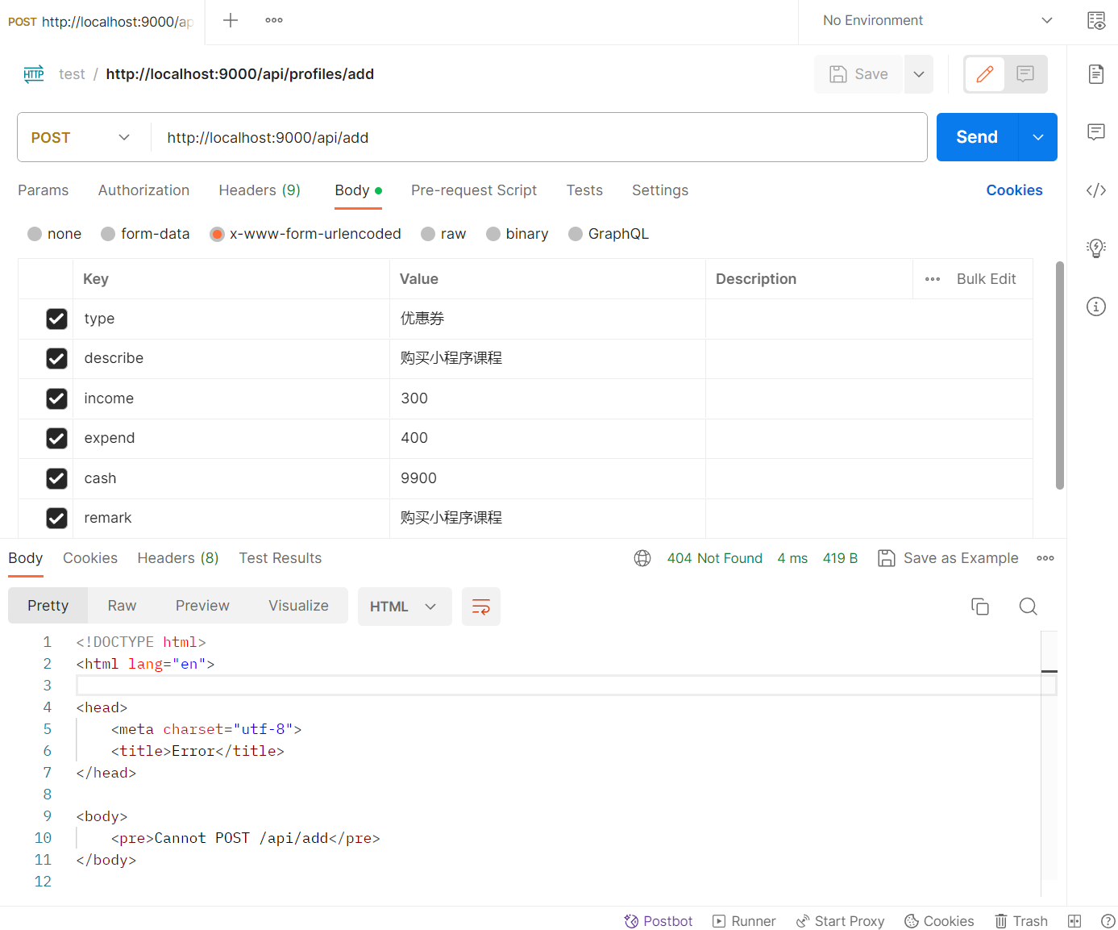Image resolution: width=1118 pixels, height=930 pixels.
Task: Copy the response body with copy icon
Action: (979, 607)
